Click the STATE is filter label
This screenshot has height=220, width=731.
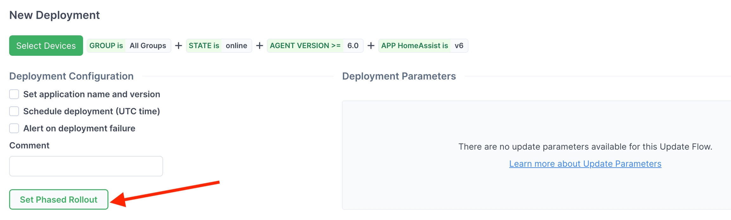204,46
